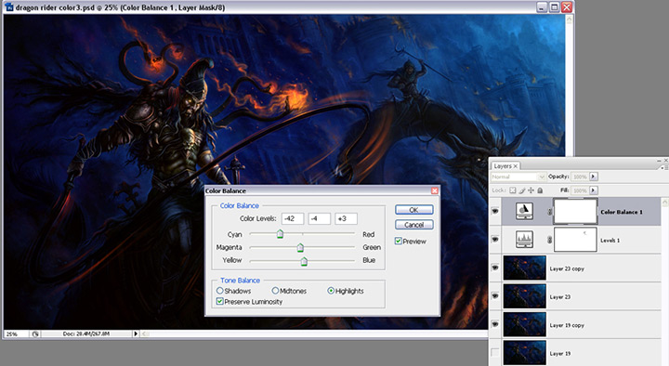The height and width of the screenshot is (366, 669).
Task: Click the Magenta-Green slider handle
Action: click(300, 247)
